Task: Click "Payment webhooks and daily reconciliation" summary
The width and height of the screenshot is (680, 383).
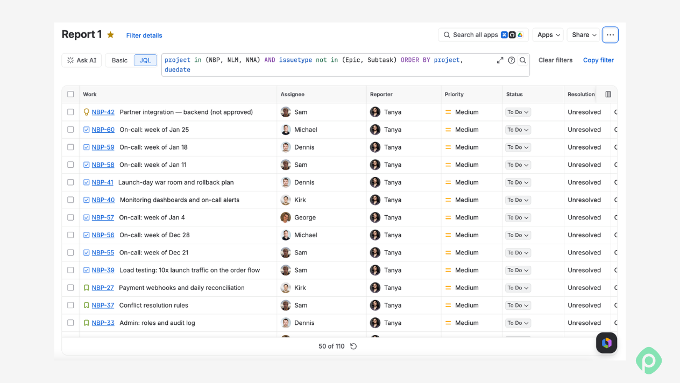Action: click(182, 288)
